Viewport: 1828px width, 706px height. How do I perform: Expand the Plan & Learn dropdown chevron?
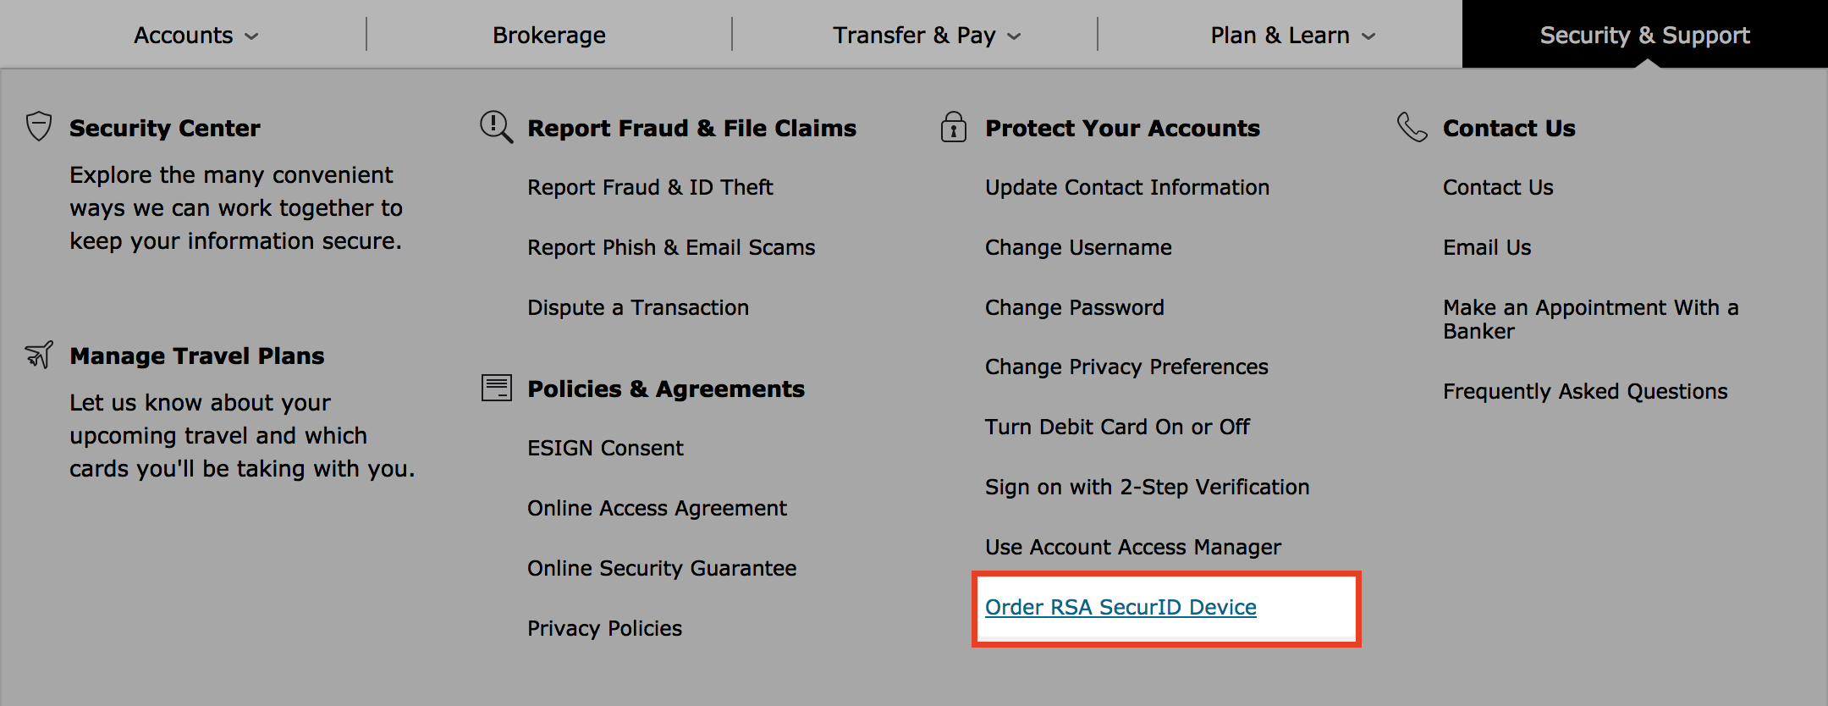(x=1368, y=36)
